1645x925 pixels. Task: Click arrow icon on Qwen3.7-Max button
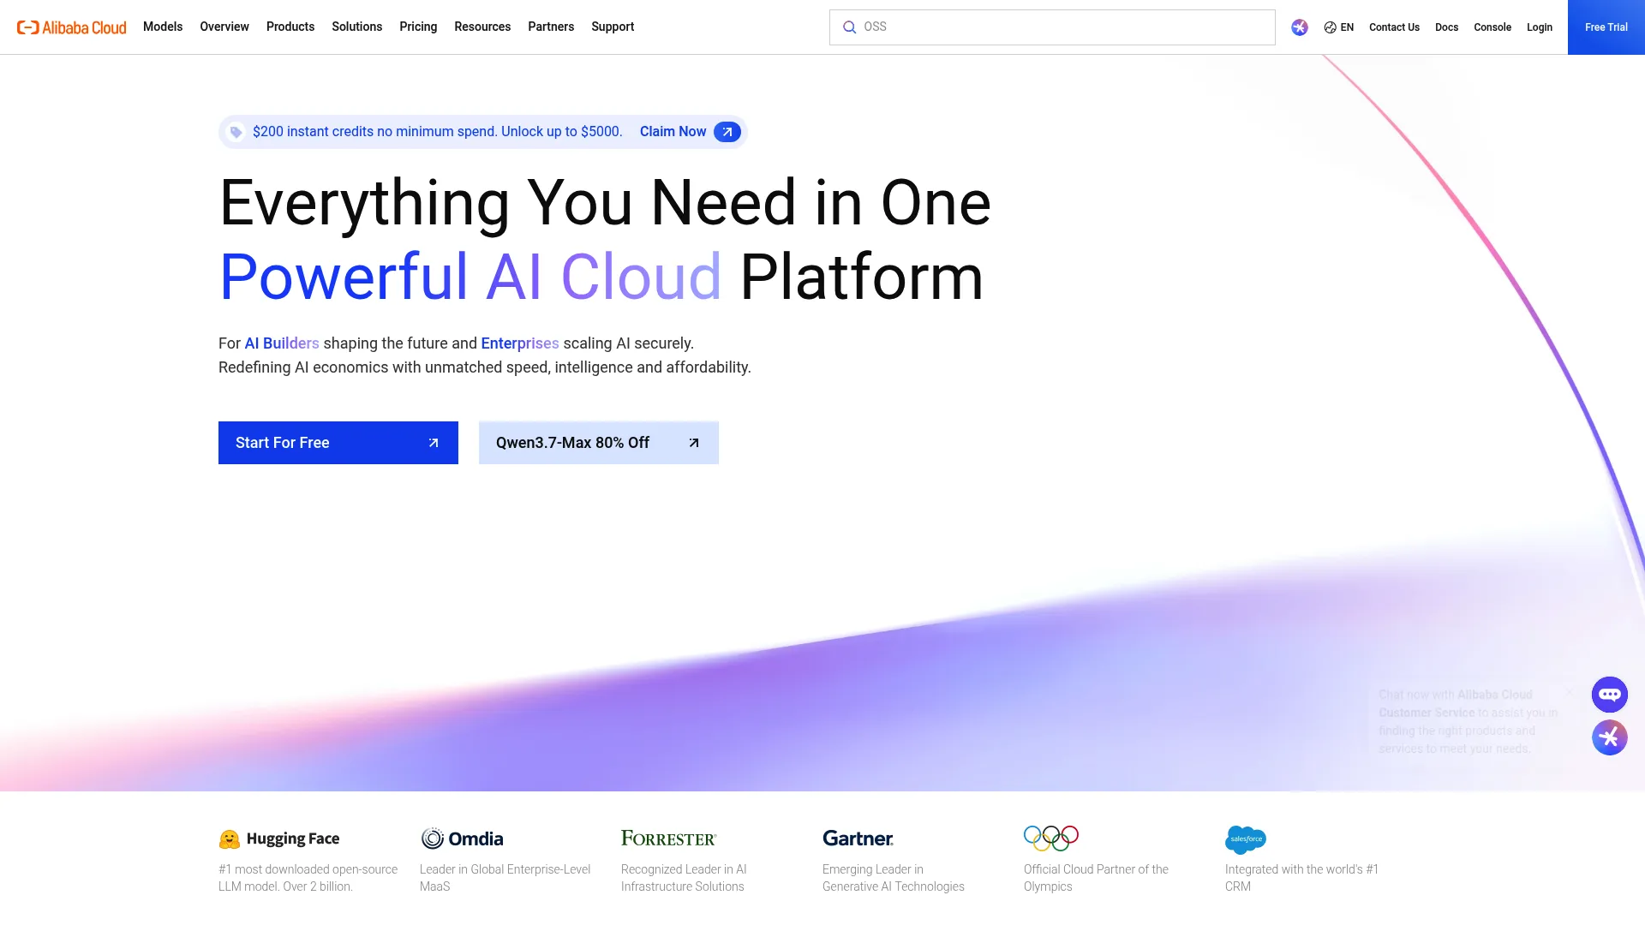pos(694,443)
